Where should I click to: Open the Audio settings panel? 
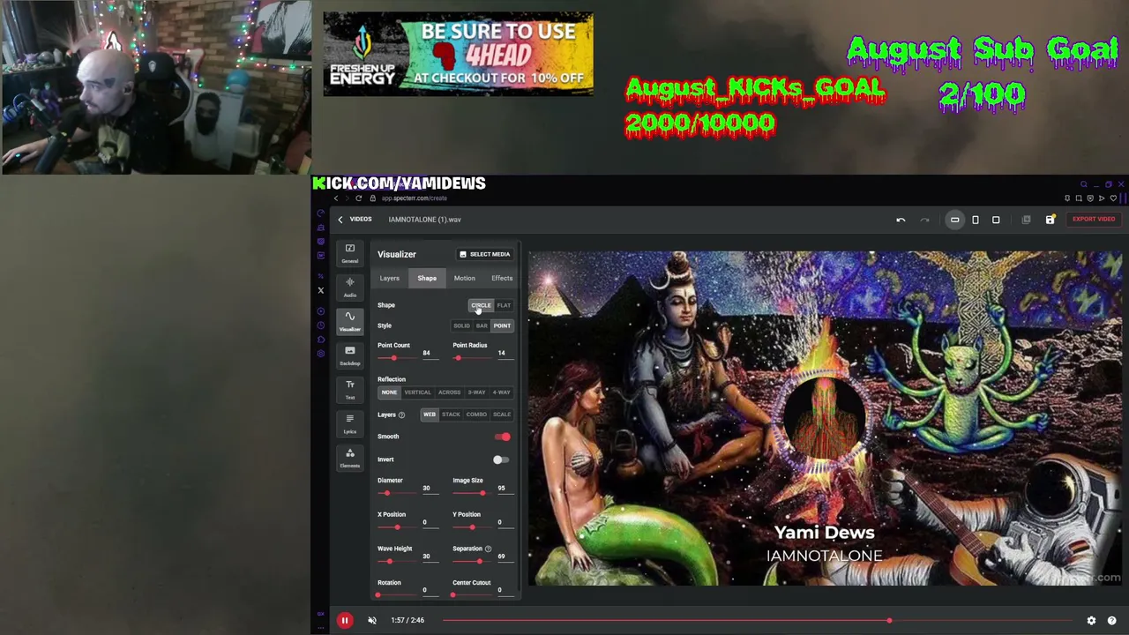[350, 288]
